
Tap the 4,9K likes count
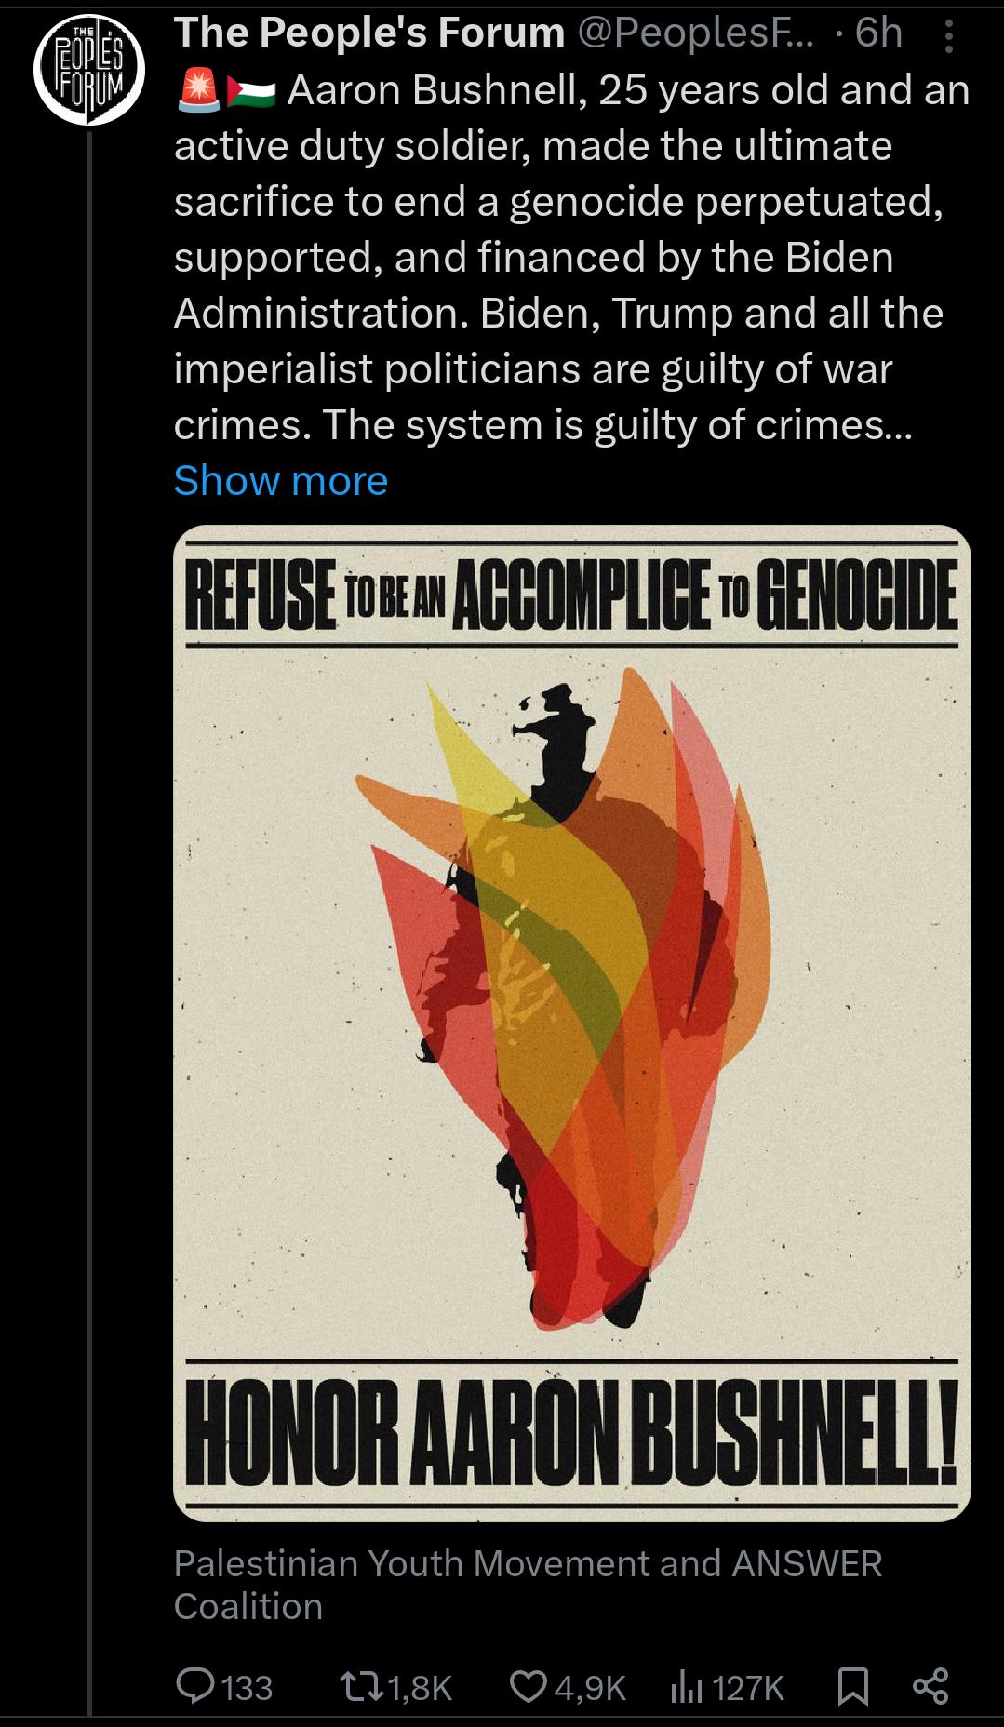[590, 1687]
